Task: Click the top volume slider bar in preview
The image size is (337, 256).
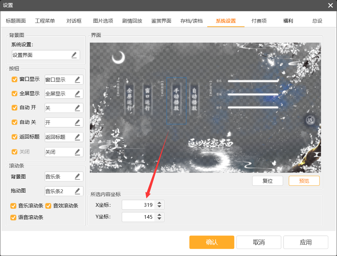Action: (x=253, y=81)
